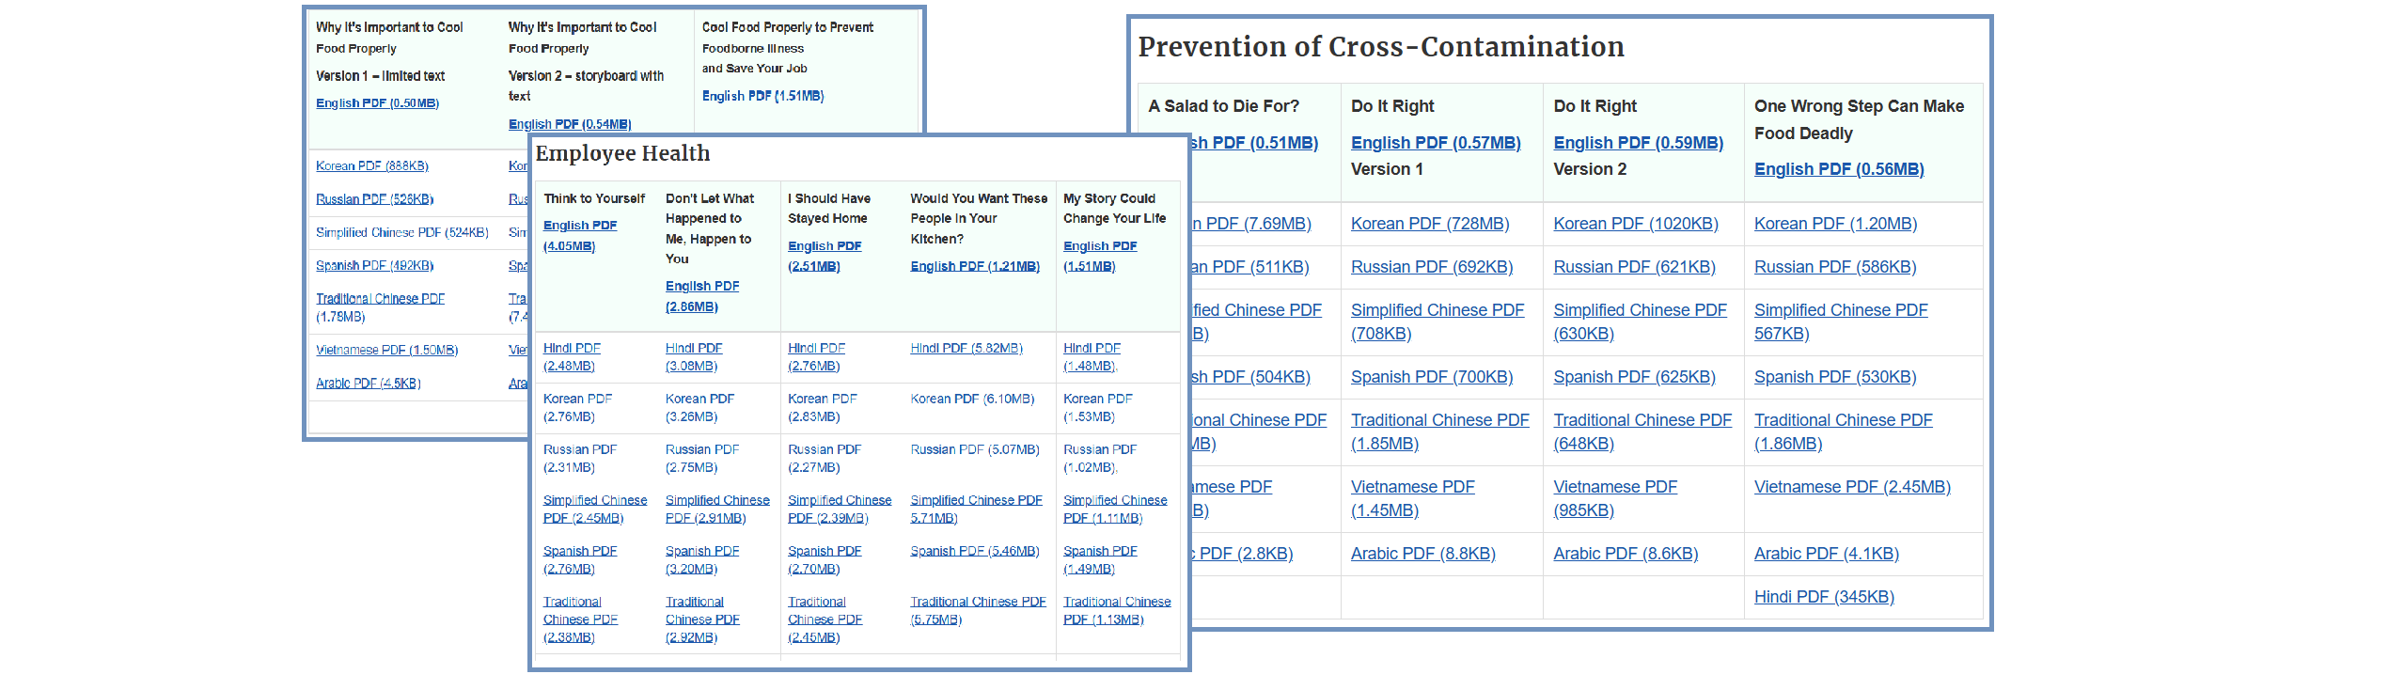This screenshot has height=690, width=2388.
Task: Open English PDF (1.21MB) kitchen poster
Action: [974, 267]
